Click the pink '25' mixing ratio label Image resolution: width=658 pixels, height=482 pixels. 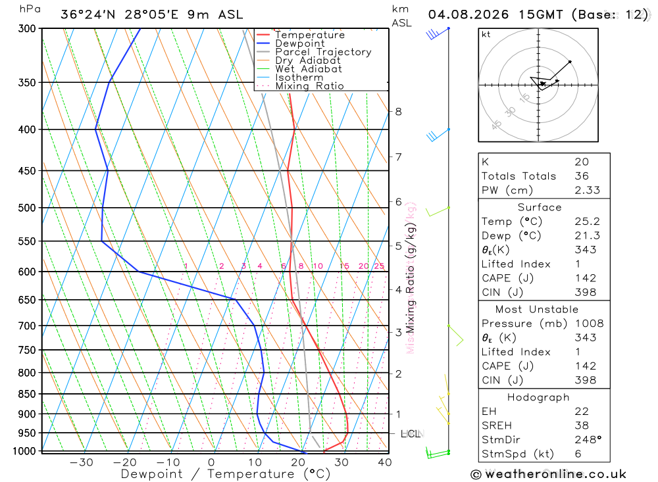click(x=380, y=266)
